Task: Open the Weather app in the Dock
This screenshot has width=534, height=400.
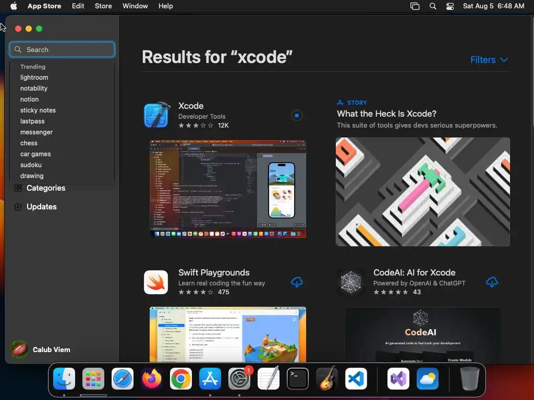Action: (428, 378)
